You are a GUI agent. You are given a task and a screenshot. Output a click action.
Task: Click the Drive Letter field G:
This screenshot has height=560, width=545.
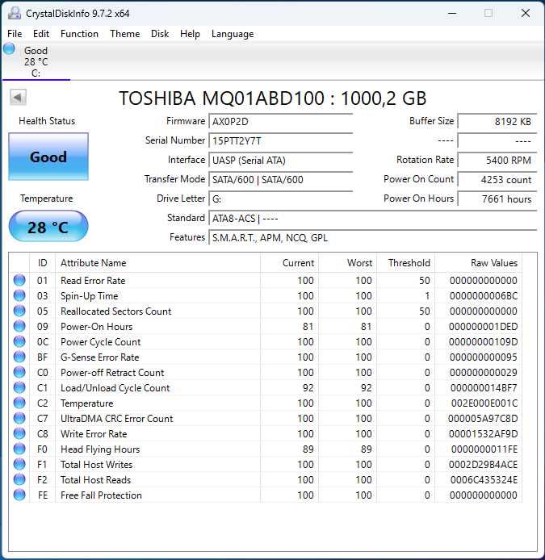[x=280, y=199]
